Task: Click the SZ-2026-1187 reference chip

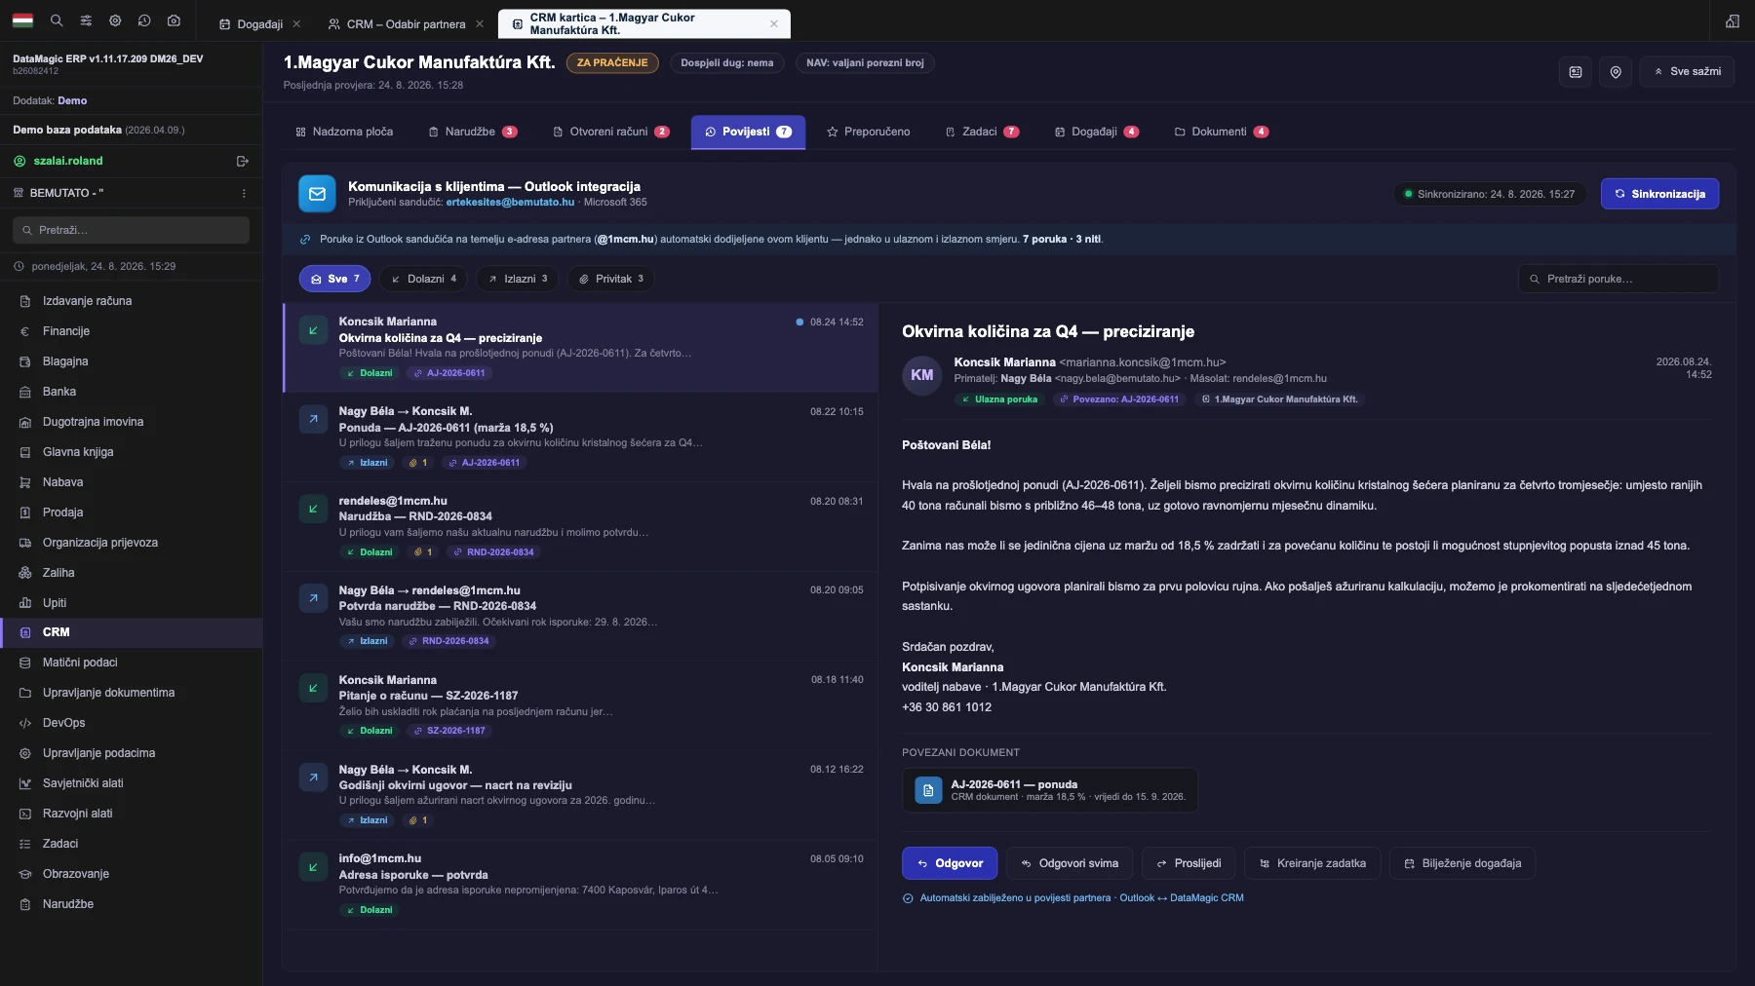Action: (x=448, y=731)
